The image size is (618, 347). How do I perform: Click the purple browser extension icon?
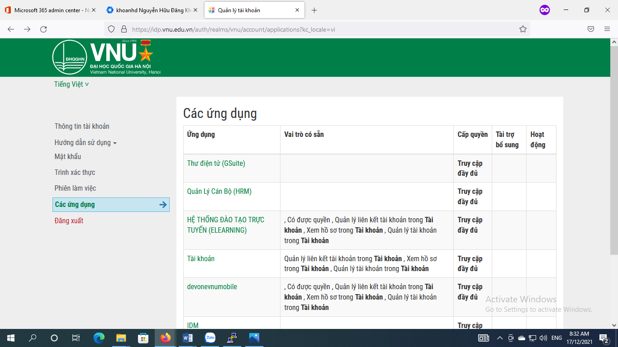544,9
